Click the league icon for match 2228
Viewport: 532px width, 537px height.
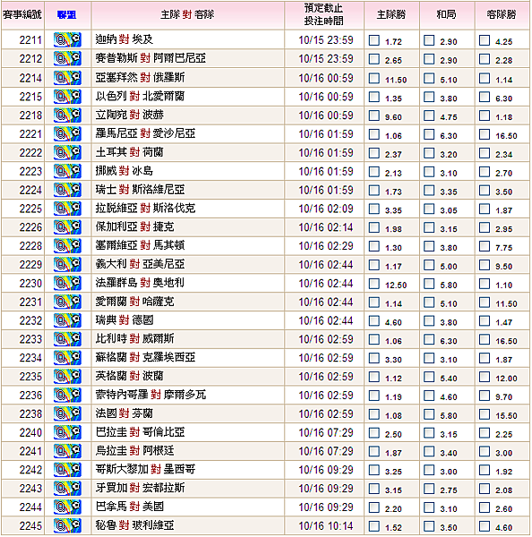click(67, 246)
